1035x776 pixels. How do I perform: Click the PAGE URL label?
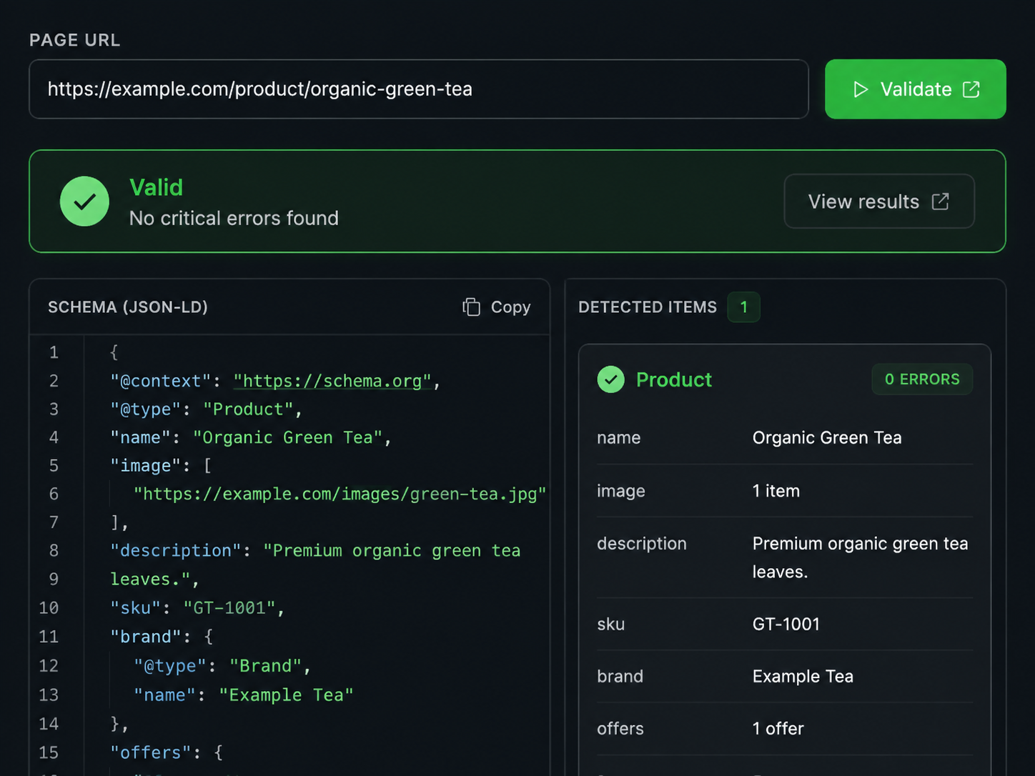[x=75, y=40]
